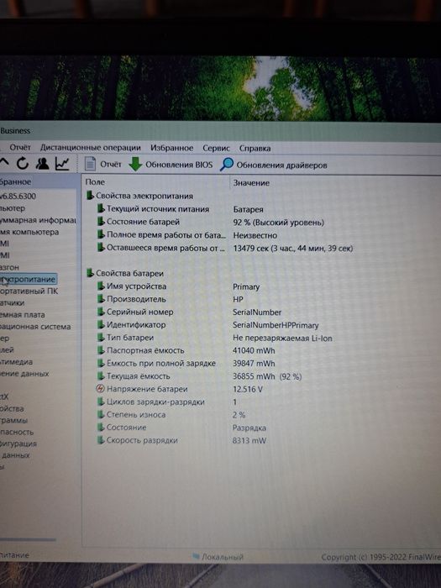Click the 'Текущая ёмкость' field label
441x588 pixels.
(139, 375)
